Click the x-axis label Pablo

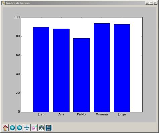[81, 114]
